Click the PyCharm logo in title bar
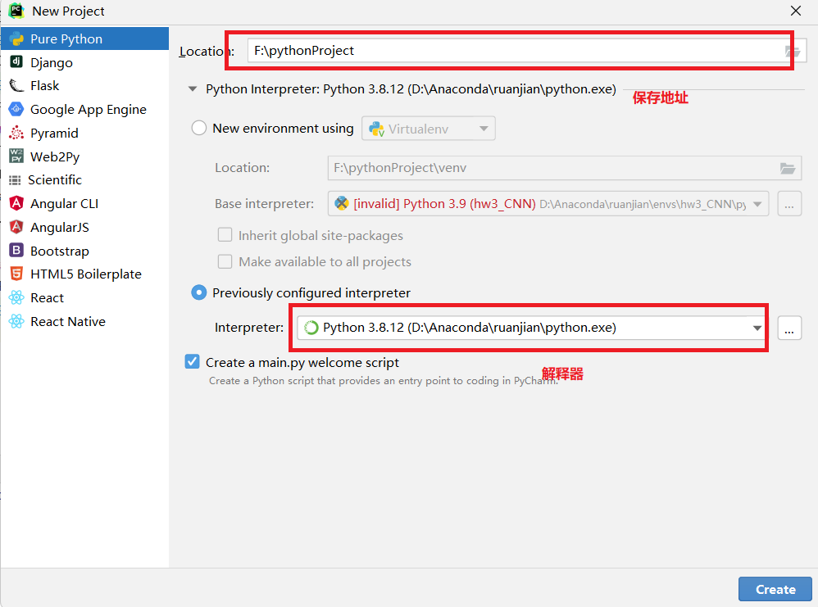This screenshot has height=607, width=818. tap(16, 11)
